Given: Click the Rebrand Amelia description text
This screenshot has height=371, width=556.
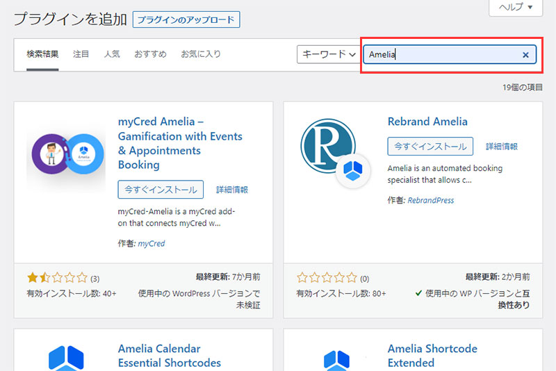Looking at the screenshot, I should 445,174.
